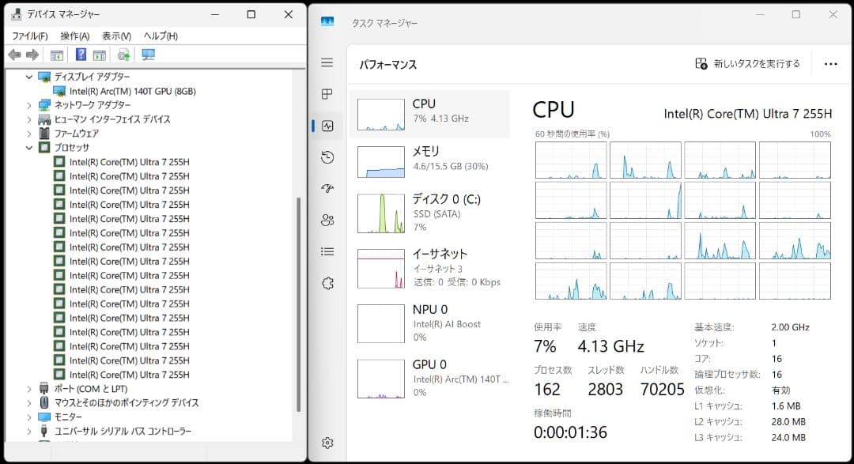Select the メモリ performance item

pos(429,161)
